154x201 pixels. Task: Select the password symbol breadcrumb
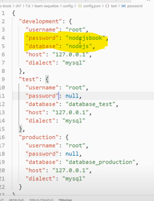pos(135,6)
